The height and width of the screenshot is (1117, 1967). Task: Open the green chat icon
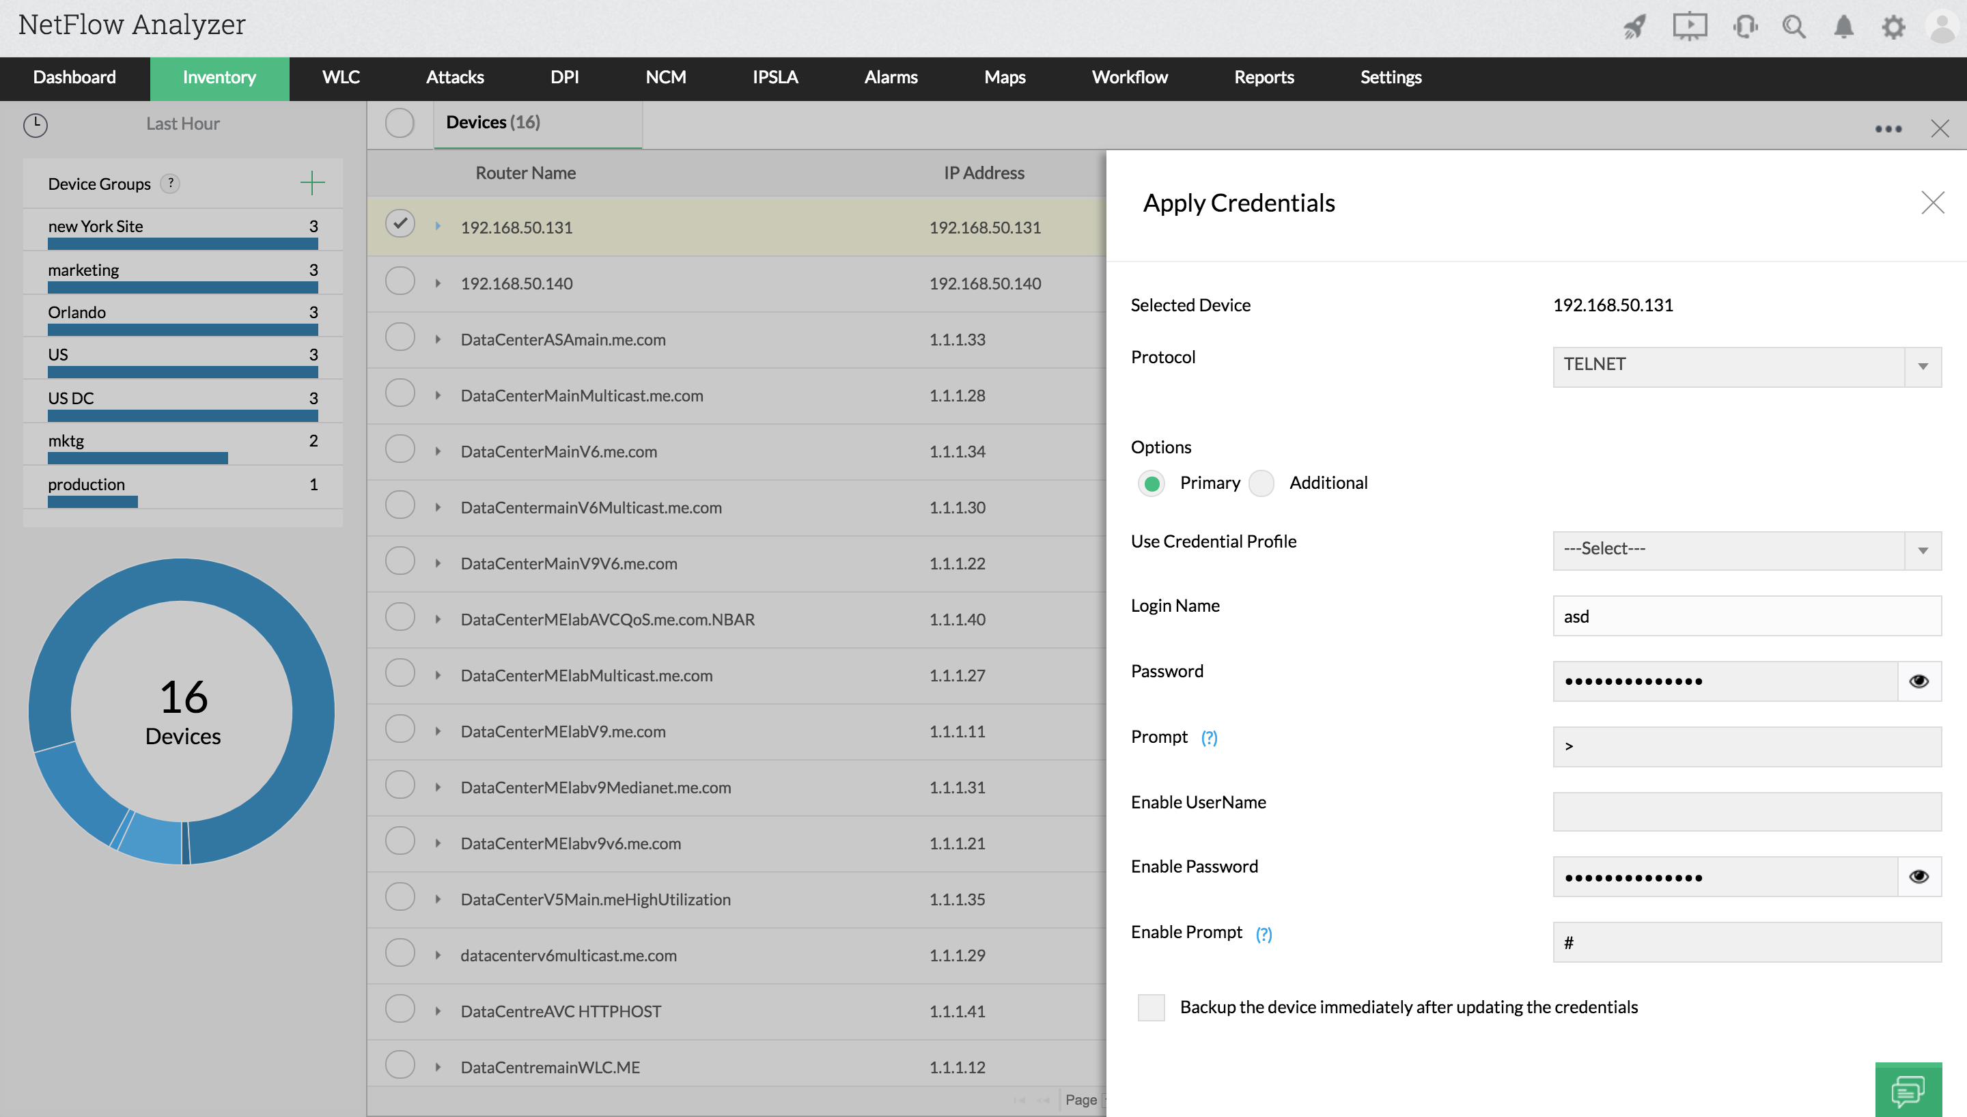(1908, 1090)
